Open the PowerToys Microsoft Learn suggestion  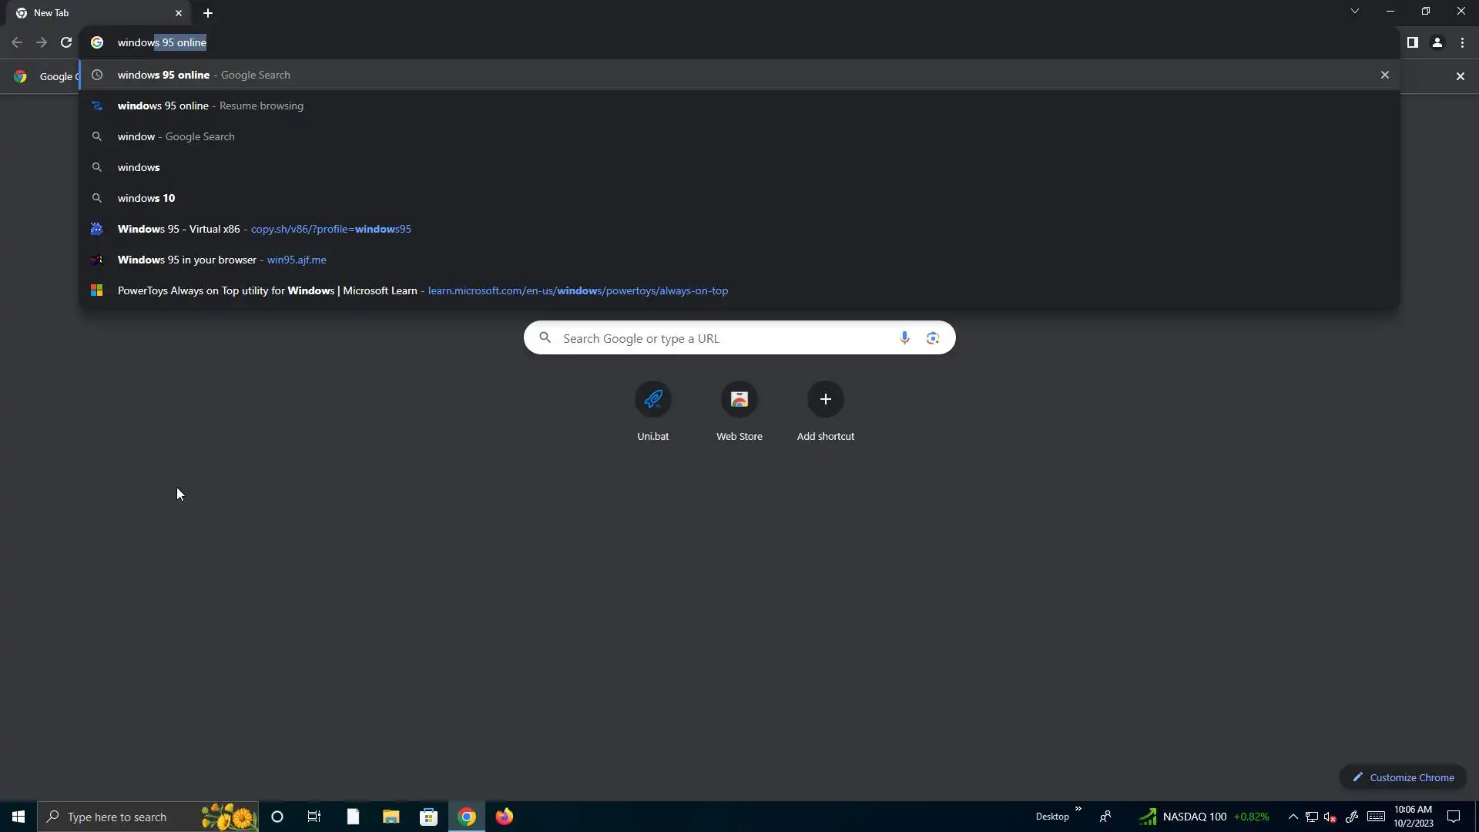pyautogui.click(x=267, y=290)
